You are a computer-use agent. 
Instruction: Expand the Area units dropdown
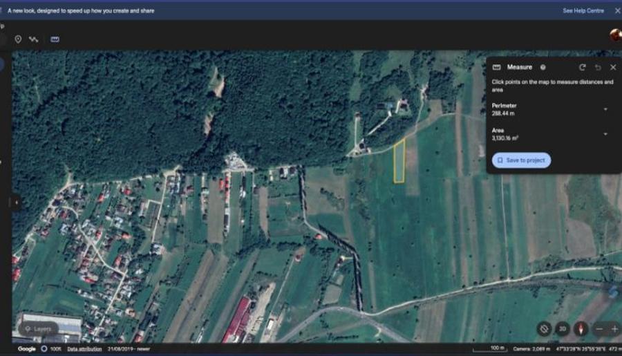605,134
